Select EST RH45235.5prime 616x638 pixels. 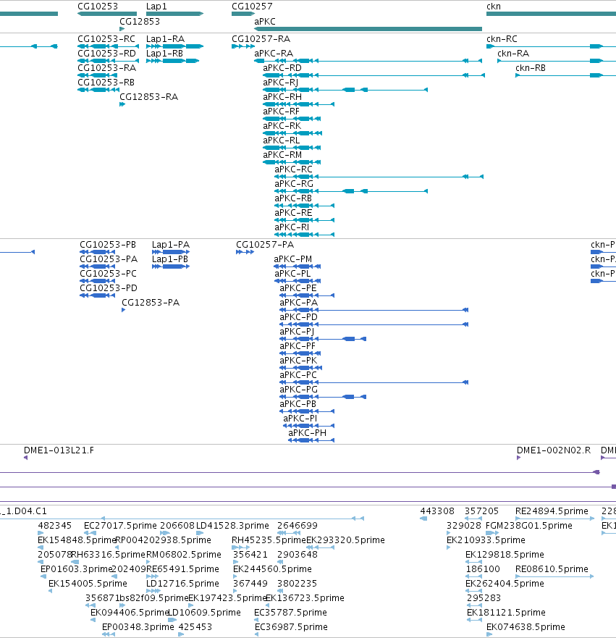(241, 547)
